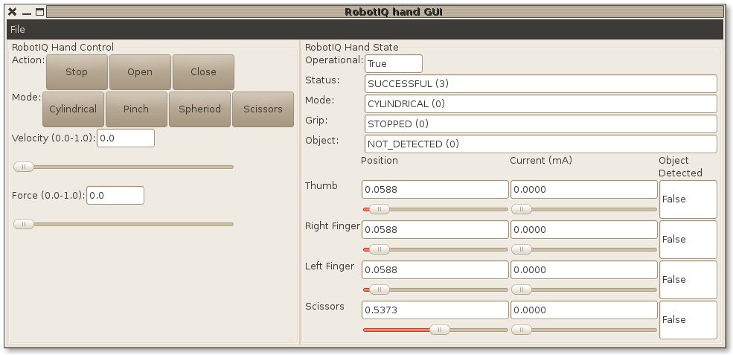Click the Thumb current value field
Image resolution: width=733 pixels, height=355 pixels.
coord(584,190)
